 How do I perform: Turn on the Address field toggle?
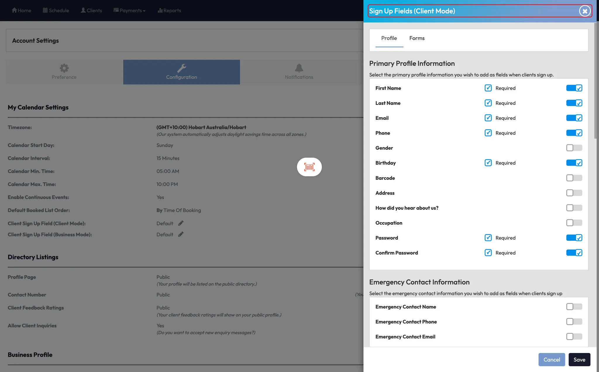pos(574,193)
